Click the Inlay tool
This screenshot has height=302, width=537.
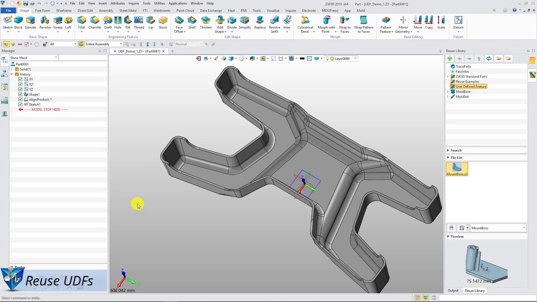coord(287,23)
